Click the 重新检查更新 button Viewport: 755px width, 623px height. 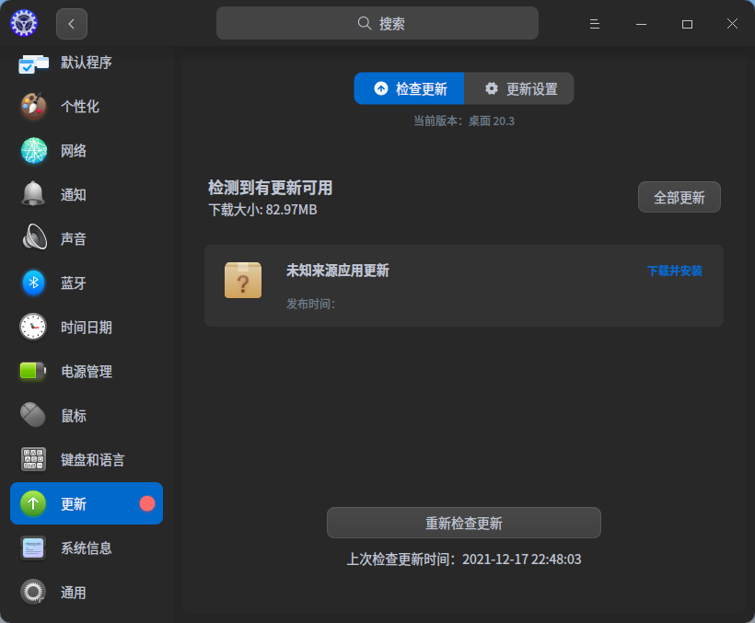click(464, 523)
